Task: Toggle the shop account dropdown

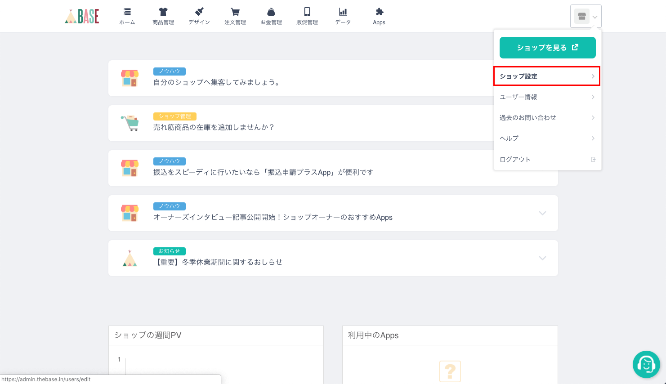Action: coord(586,17)
